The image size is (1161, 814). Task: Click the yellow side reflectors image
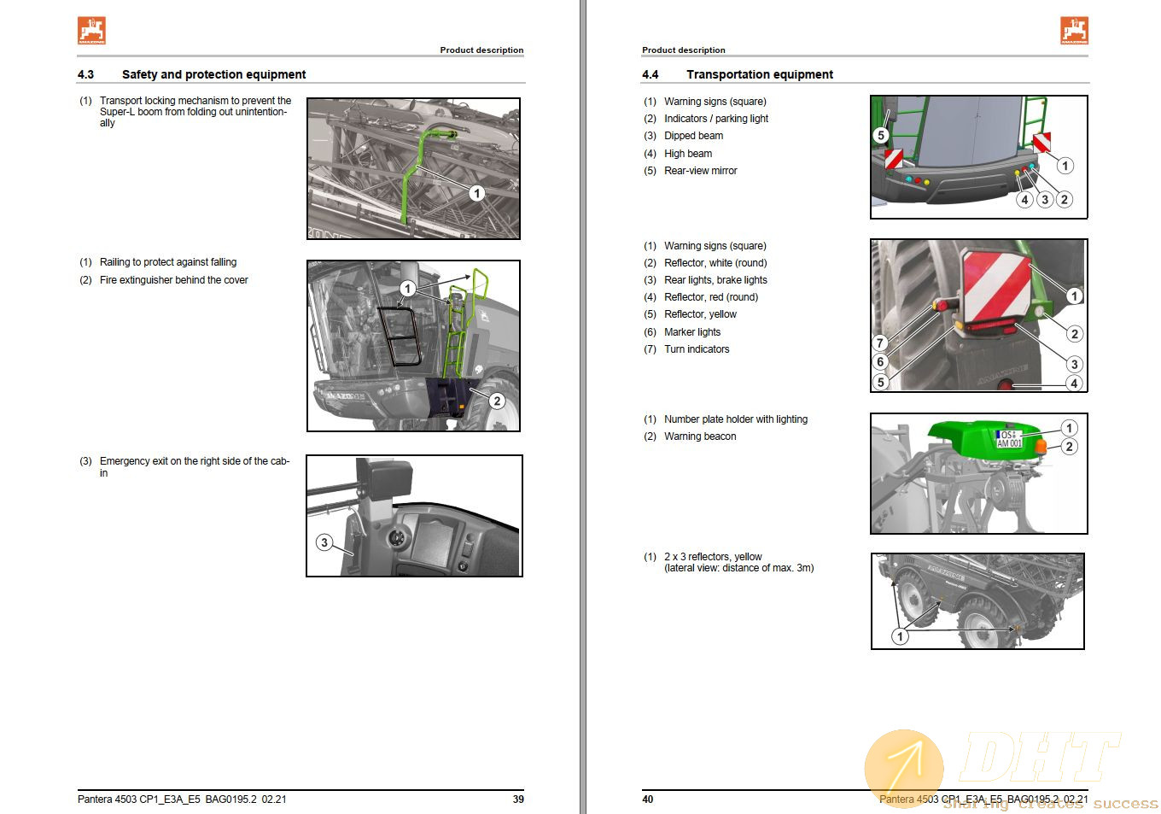point(977,601)
